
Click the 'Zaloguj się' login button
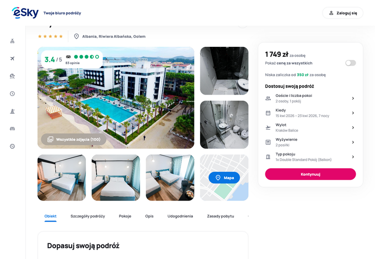tap(343, 13)
